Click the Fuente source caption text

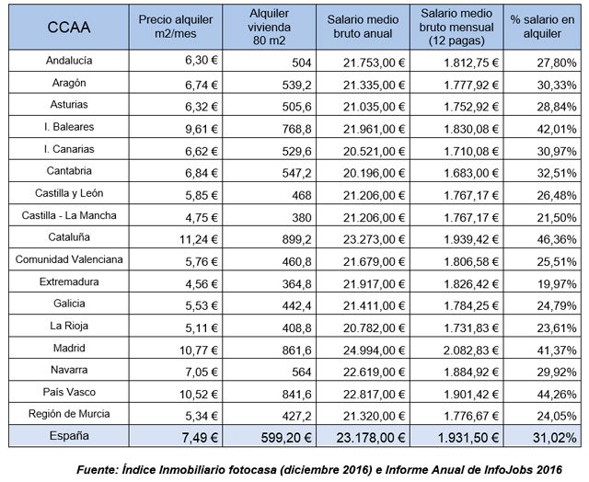point(318,470)
